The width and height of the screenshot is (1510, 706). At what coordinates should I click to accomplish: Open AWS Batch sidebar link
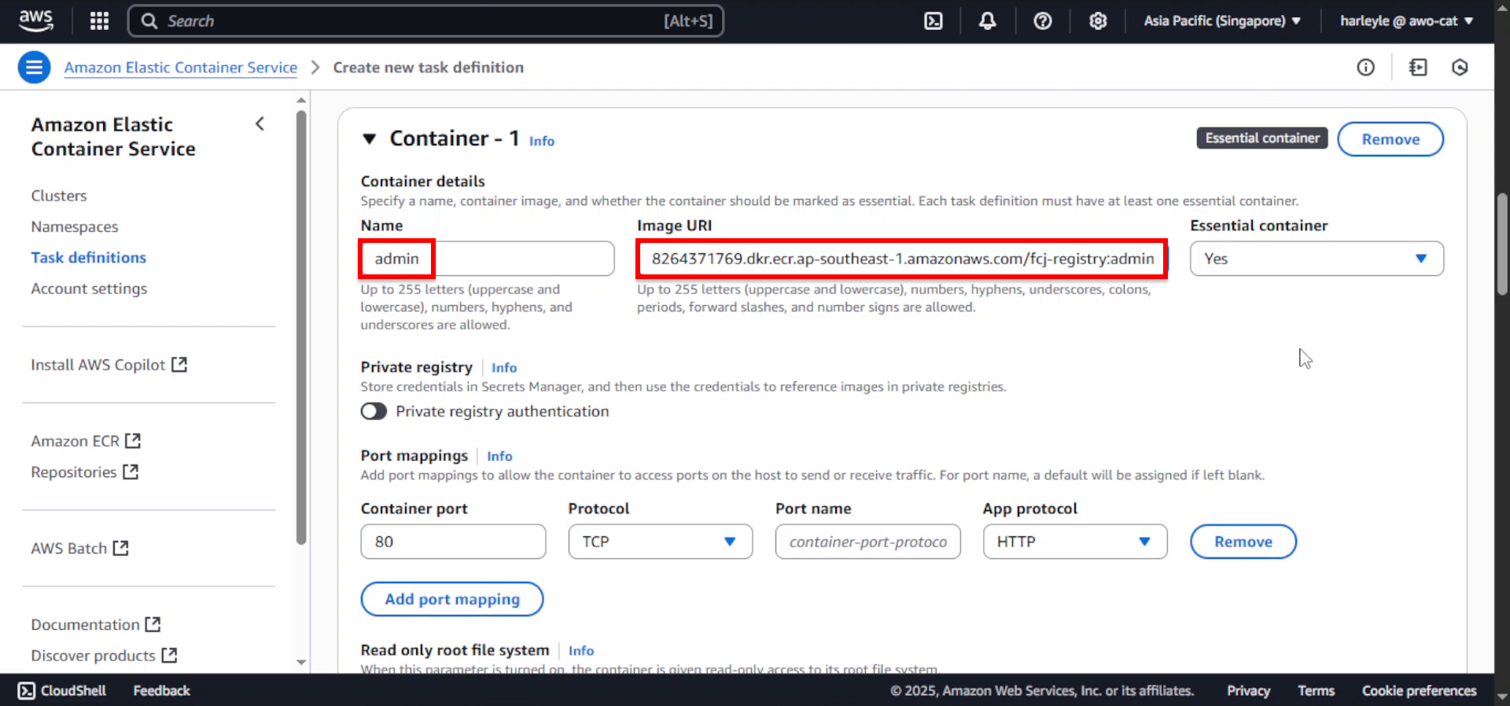click(69, 548)
